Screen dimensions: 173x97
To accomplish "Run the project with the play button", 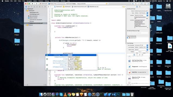I will coord(32,4).
